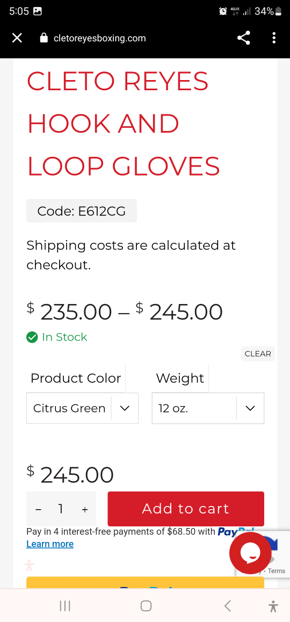Viewport: 290px width, 622px height.
Task: Tap Android home button
Action: coord(146,606)
